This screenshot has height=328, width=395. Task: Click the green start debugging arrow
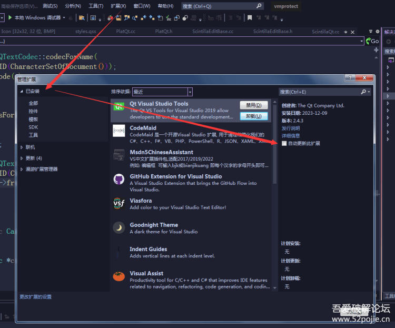click(10, 17)
